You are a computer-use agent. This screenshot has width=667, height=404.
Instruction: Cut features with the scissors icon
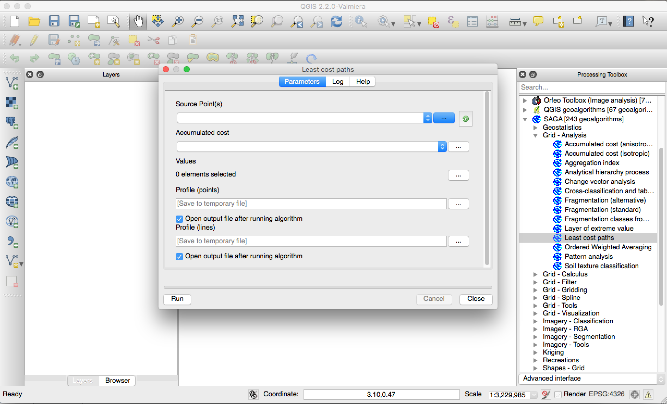[153, 40]
